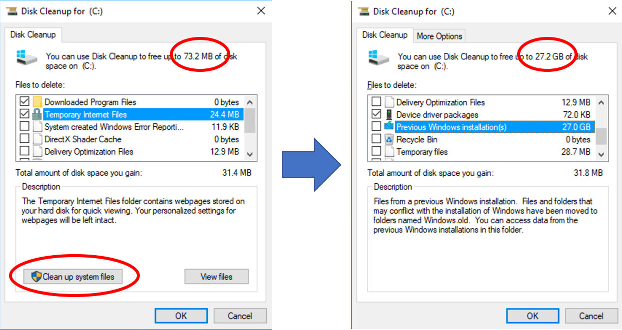This screenshot has width=622, height=330.
Task: Click scroll down arrow in right file list
Action: (602, 155)
